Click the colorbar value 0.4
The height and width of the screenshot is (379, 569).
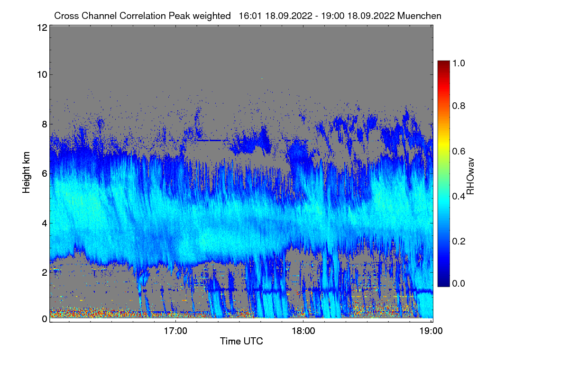click(x=459, y=197)
